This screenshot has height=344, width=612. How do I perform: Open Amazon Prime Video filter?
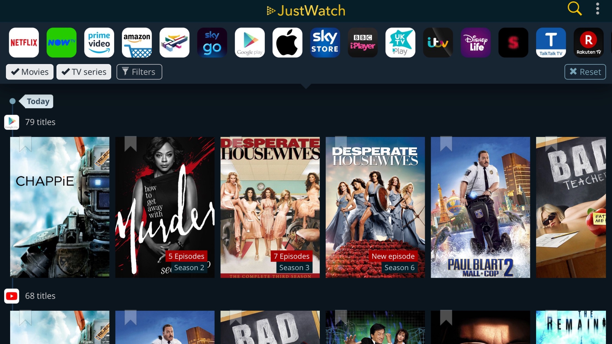point(99,42)
